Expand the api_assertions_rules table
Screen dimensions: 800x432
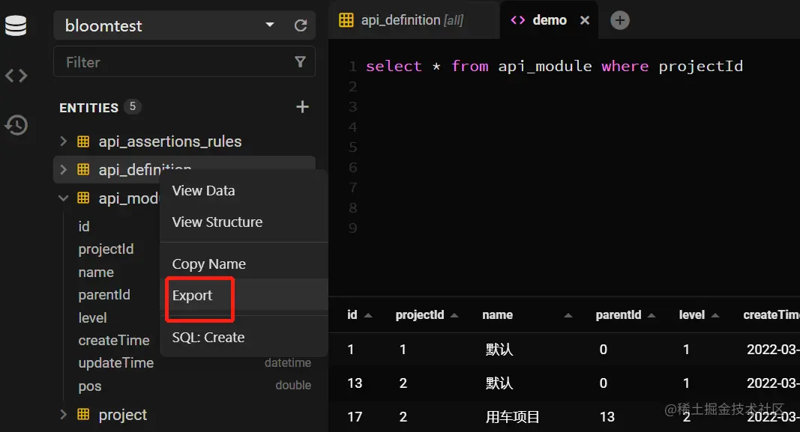pos(63,141)
